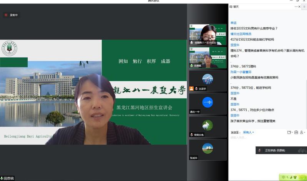Click the sender name 孙昊一小富慧芬 in chat
Image resolution: width=307 pixels, height=181 pixels.
241,72
